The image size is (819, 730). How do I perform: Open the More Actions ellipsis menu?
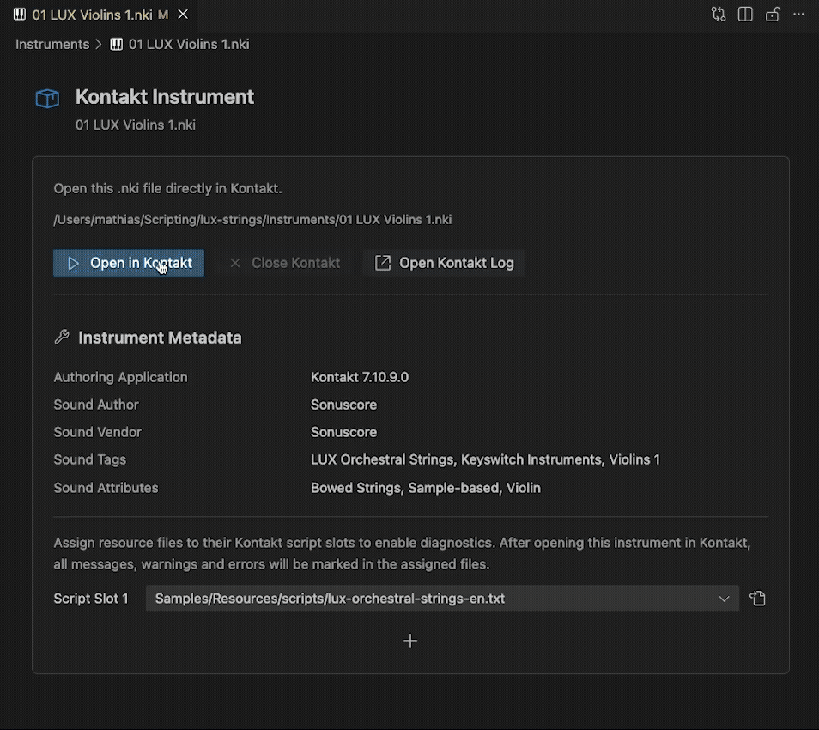[799, 15]
